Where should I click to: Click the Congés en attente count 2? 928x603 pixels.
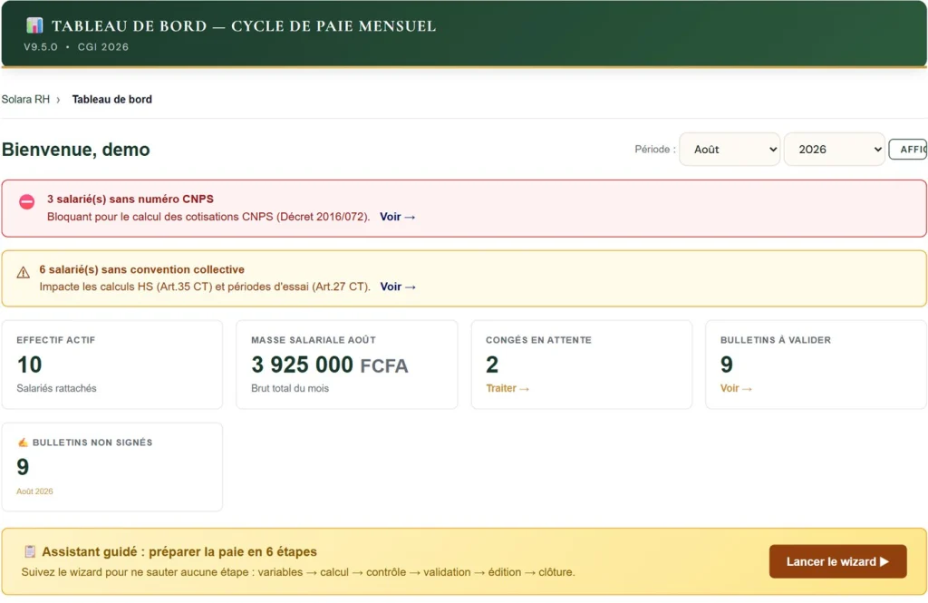(x=492, y=365)
